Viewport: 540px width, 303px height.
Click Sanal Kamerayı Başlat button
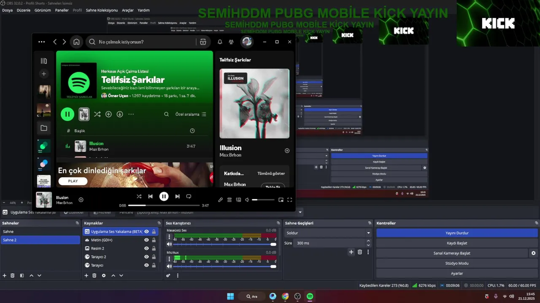[452, 253]
